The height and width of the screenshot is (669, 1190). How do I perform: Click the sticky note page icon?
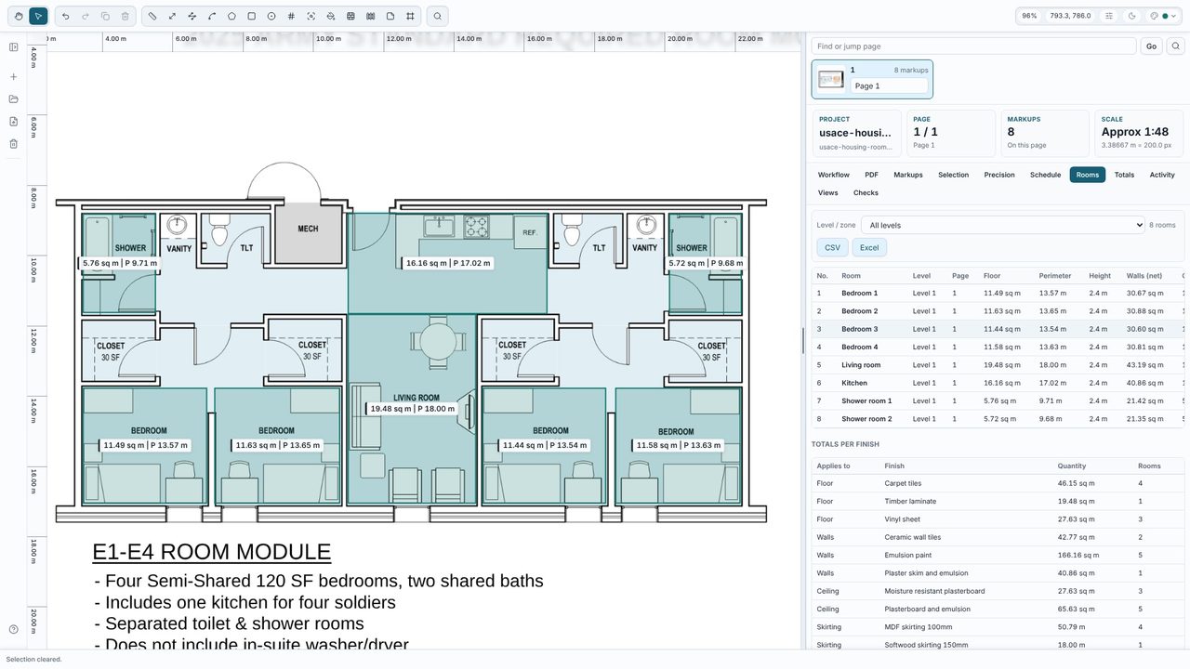390,16
